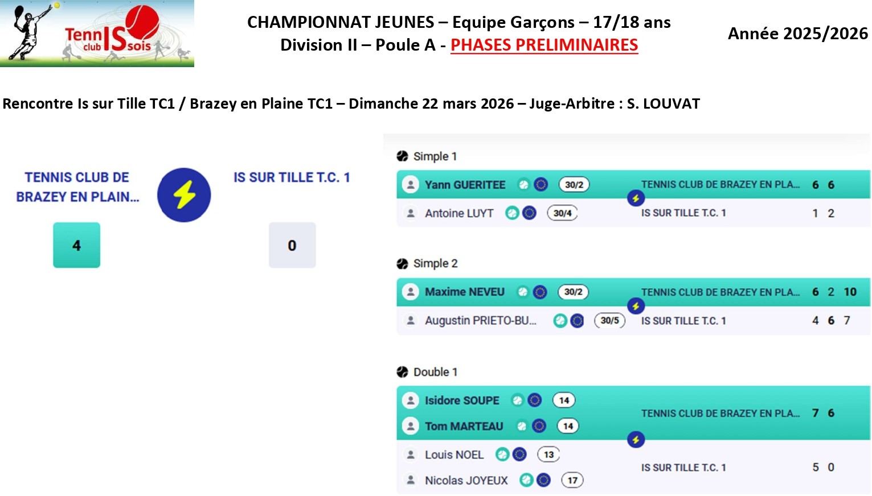Click the blue circle badge next to Antoine LUYT
The image size is (872, 496).
(x=529, y=213)
